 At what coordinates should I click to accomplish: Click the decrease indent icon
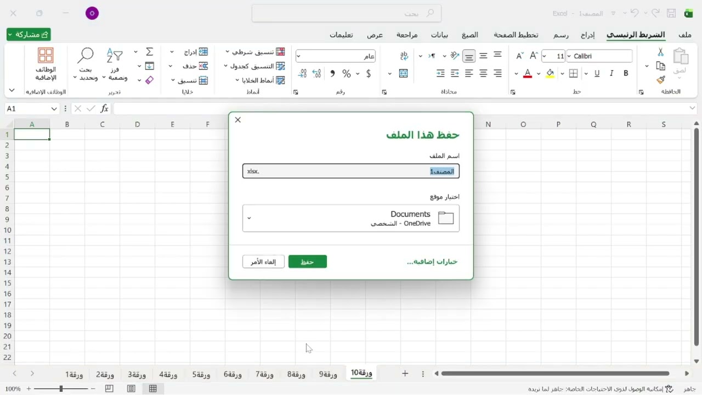455,73
